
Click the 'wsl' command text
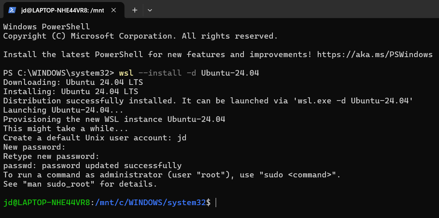tap(126, 73)
